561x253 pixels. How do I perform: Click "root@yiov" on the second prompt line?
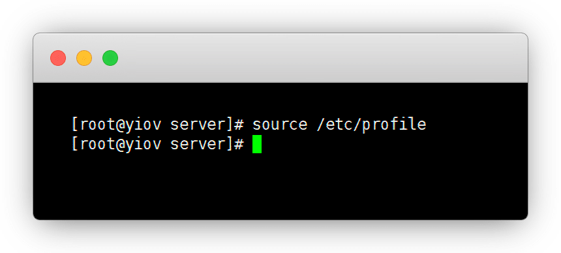pos(121,144)
